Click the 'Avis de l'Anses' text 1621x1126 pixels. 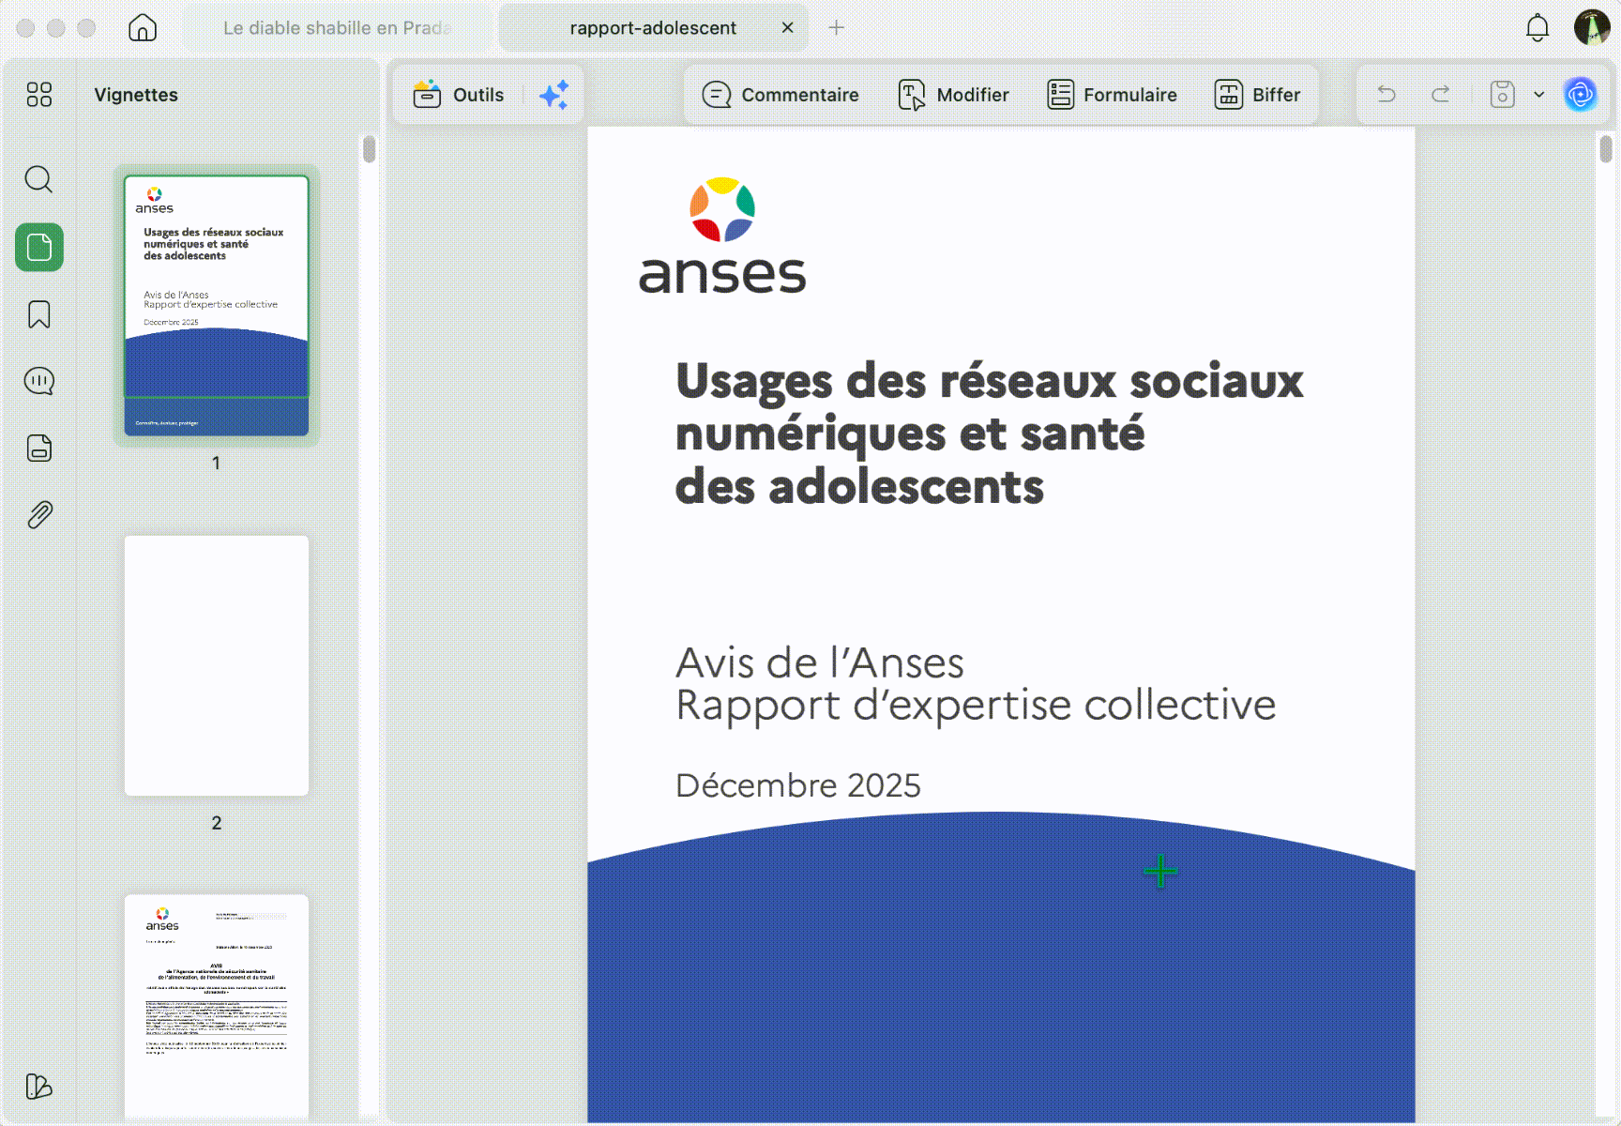[x=820, y=662]
